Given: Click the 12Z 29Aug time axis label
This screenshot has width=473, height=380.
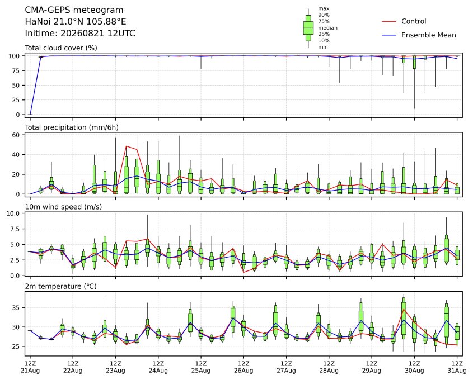Looking at the screenshot, I should pos(372,367).
